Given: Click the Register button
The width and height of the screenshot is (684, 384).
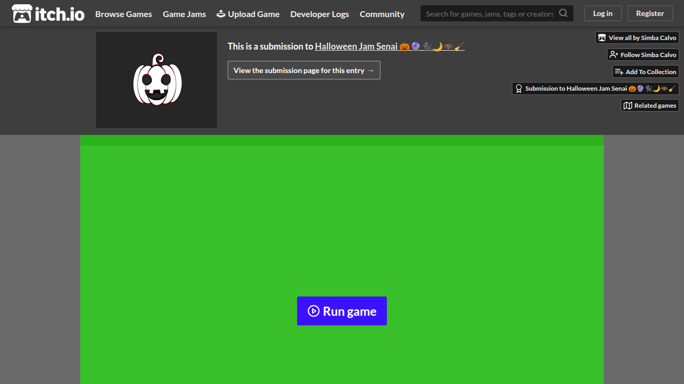Looking at the screenshot, I should tap(650, 13).
